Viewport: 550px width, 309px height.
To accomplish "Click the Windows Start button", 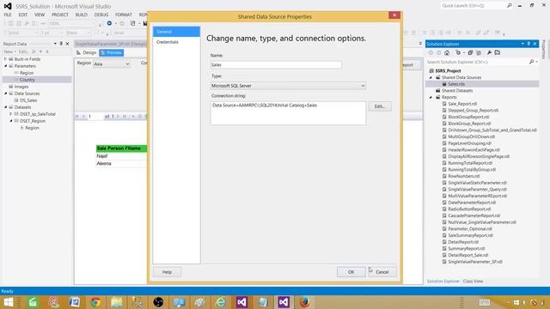I will coord(8,302).
